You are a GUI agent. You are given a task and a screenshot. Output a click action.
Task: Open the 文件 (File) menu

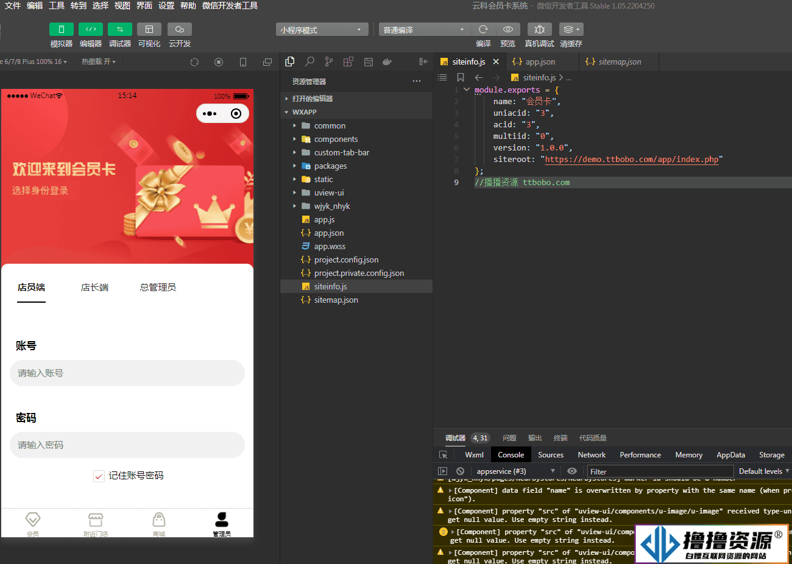[x=13, y=5]
